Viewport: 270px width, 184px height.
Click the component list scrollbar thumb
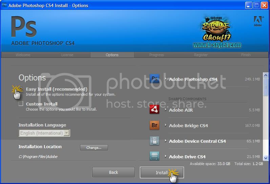(266, 87)
